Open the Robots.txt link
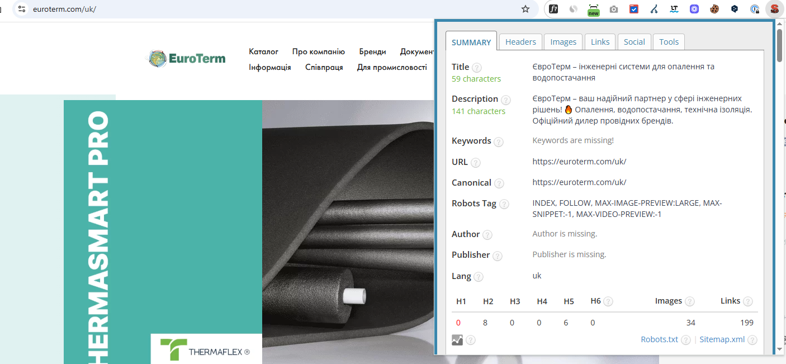Image resolution: width=786 pixels, height=364 pixels. (x=659, y=339)
